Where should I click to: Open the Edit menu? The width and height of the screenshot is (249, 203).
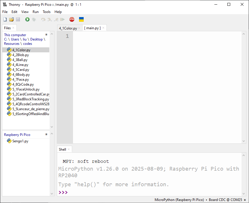tap(14, 12)
